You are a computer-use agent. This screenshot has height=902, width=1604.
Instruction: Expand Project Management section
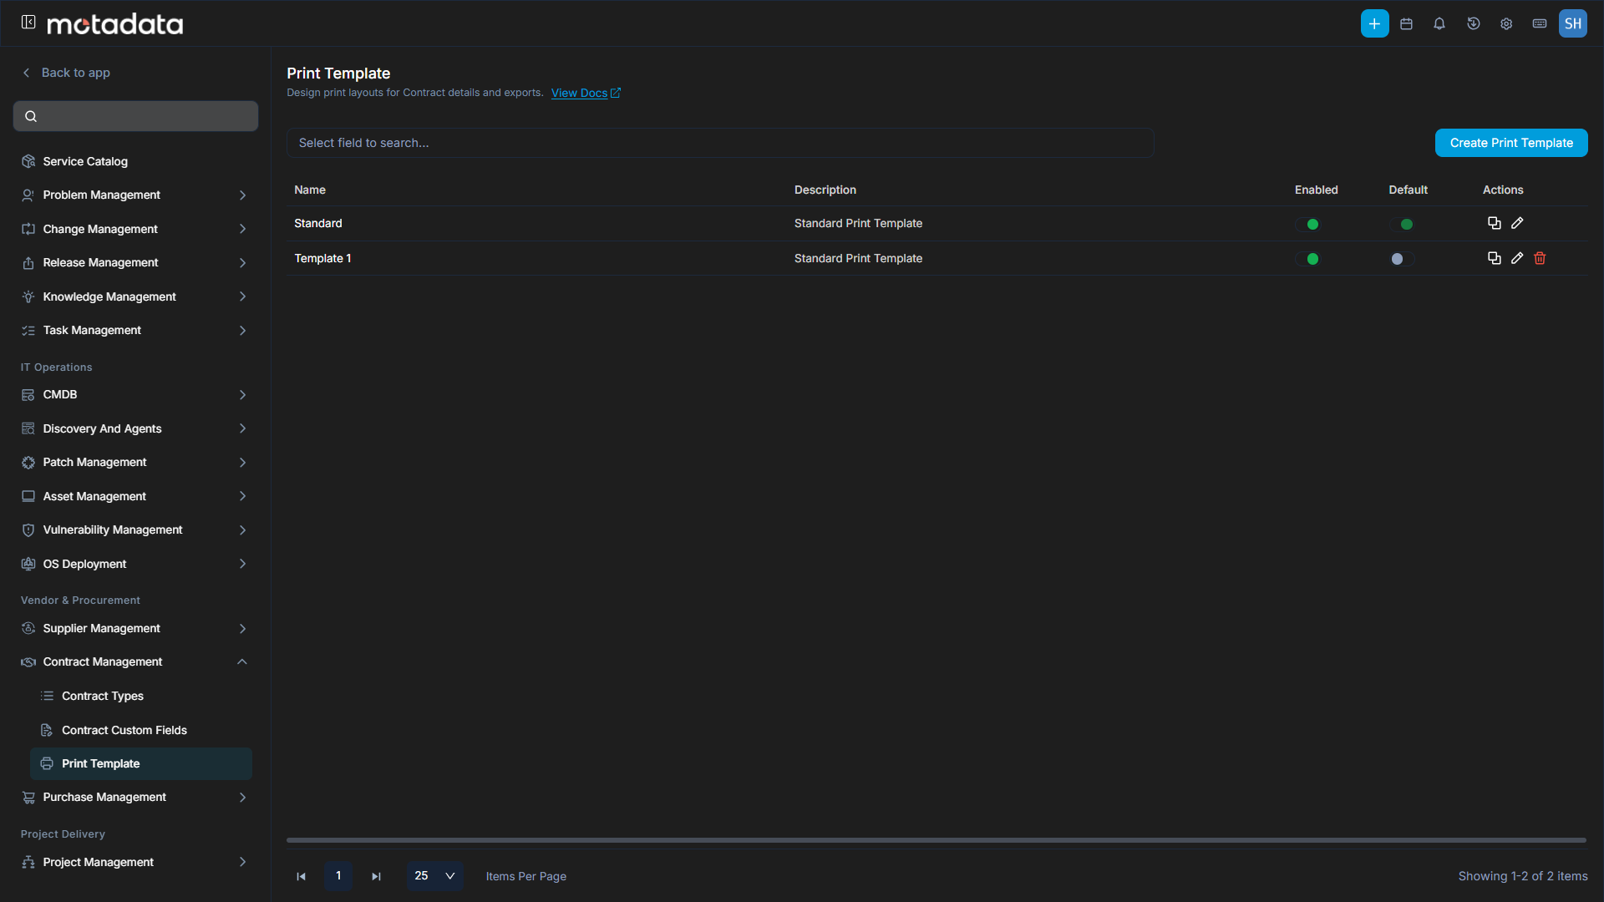pyautogui.click(x=135, y=862)
